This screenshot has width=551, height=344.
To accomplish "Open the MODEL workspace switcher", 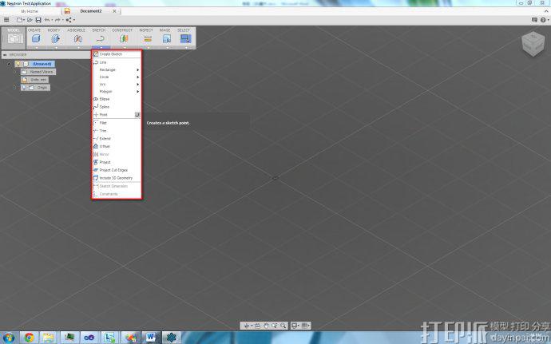I will pos(14,38).
